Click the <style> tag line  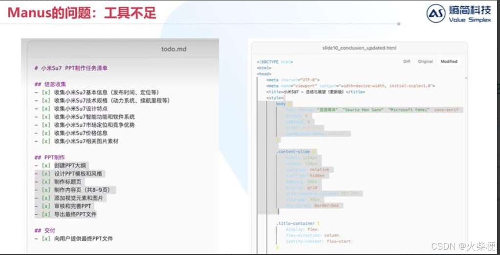coord(275,98)
